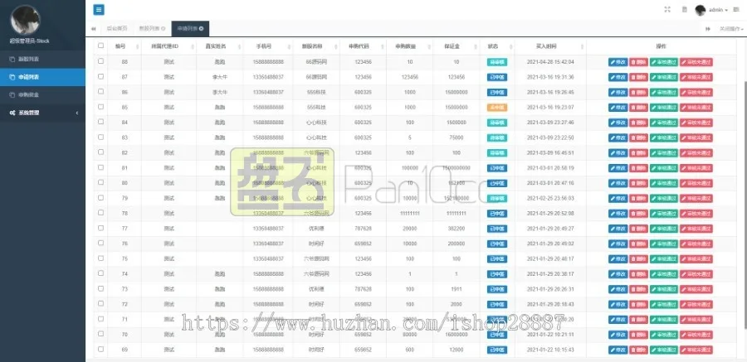Close the 申请列表 tab using its X icon
This screenshot has height=362, width=747.
202,29
